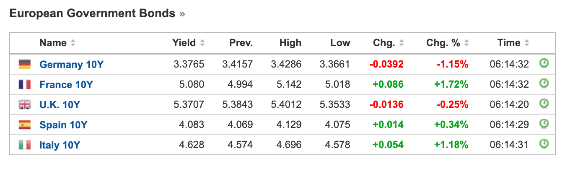Click the German flag icon
The width and height of the screenshot is (565, 172).
[x=25, y=65]
